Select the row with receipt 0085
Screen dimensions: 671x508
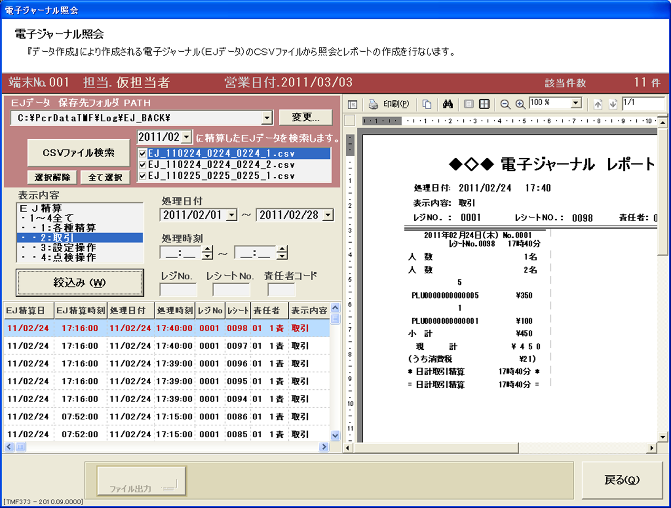pyautogui.click(x=167, y=434)
